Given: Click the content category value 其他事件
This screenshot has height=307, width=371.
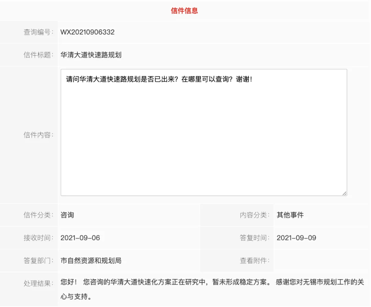Looking at the screenshot, I should (x=290, y=215).
